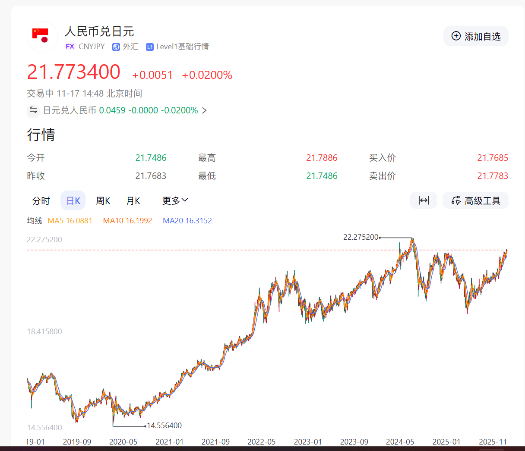Click the purple FX badge icon
The image size is (525, 451).
(x=70, y=47)
